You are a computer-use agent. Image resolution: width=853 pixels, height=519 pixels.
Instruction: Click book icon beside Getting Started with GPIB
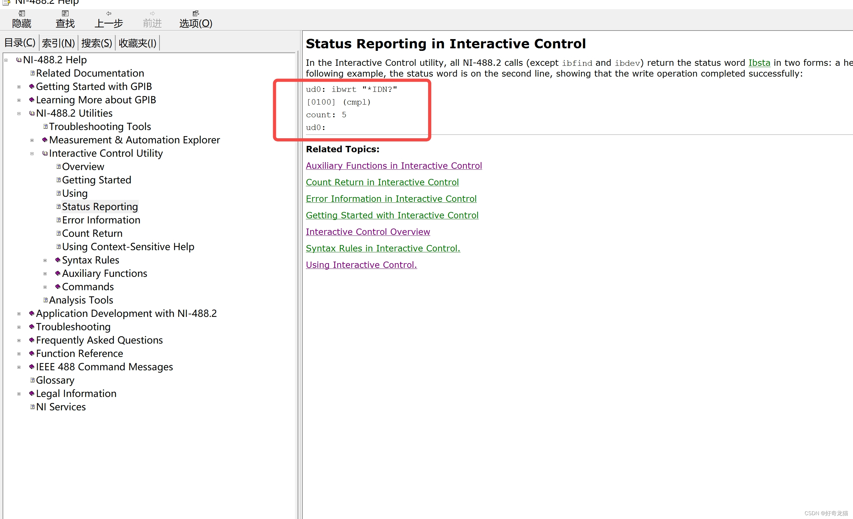(32, 86)
